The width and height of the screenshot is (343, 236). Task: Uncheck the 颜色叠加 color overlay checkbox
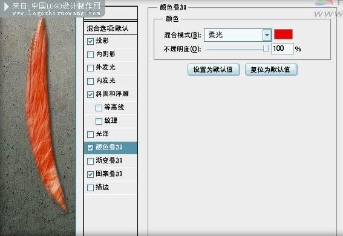coord(90,148)
